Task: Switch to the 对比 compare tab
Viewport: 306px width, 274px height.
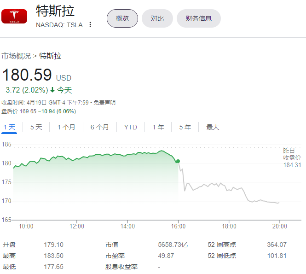Action: click(157, 18)
